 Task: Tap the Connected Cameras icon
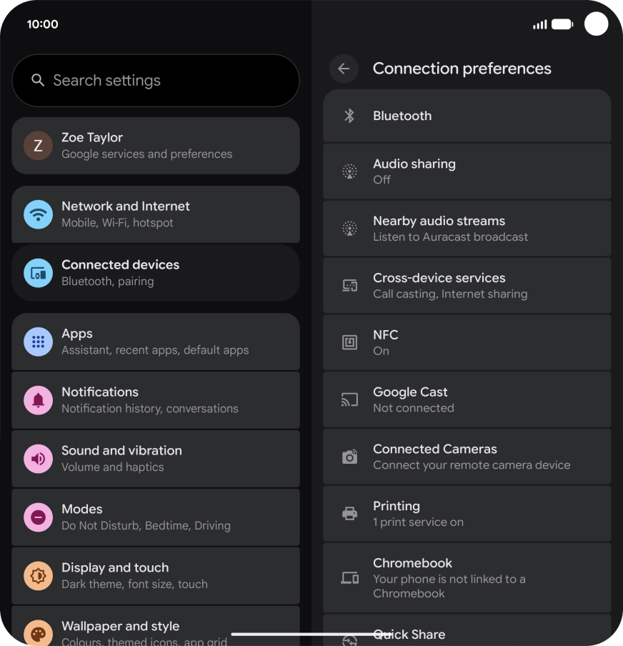click(349, 457)
